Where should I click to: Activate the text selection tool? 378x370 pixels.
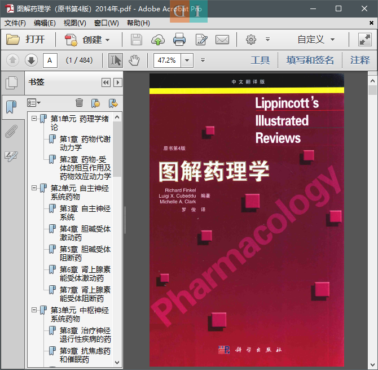(116, 60)
